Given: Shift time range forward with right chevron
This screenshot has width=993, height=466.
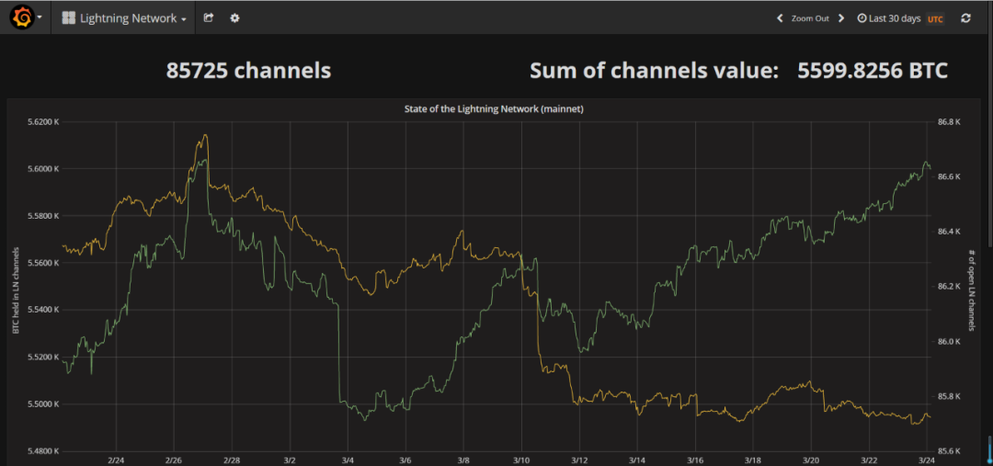Looking at the screenshot, I should tap(841, 18).
